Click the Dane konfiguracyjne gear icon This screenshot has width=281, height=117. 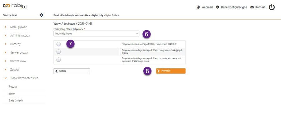218,7
